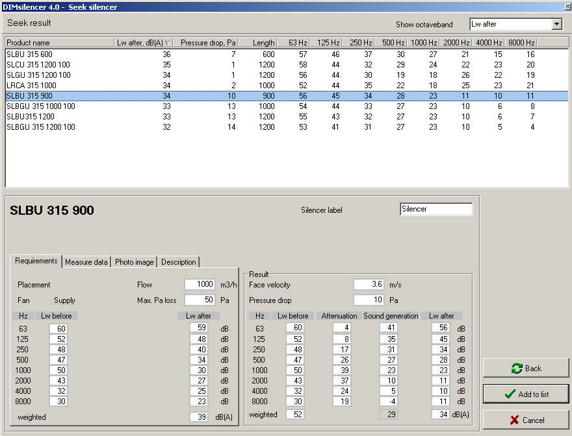Click the 1000 Hz column header
This screenshot has height=436, width=572.
click(424, 43)
